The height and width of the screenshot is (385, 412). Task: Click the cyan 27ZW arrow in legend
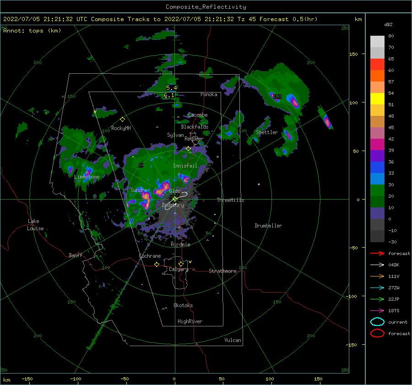pos(377,288)
